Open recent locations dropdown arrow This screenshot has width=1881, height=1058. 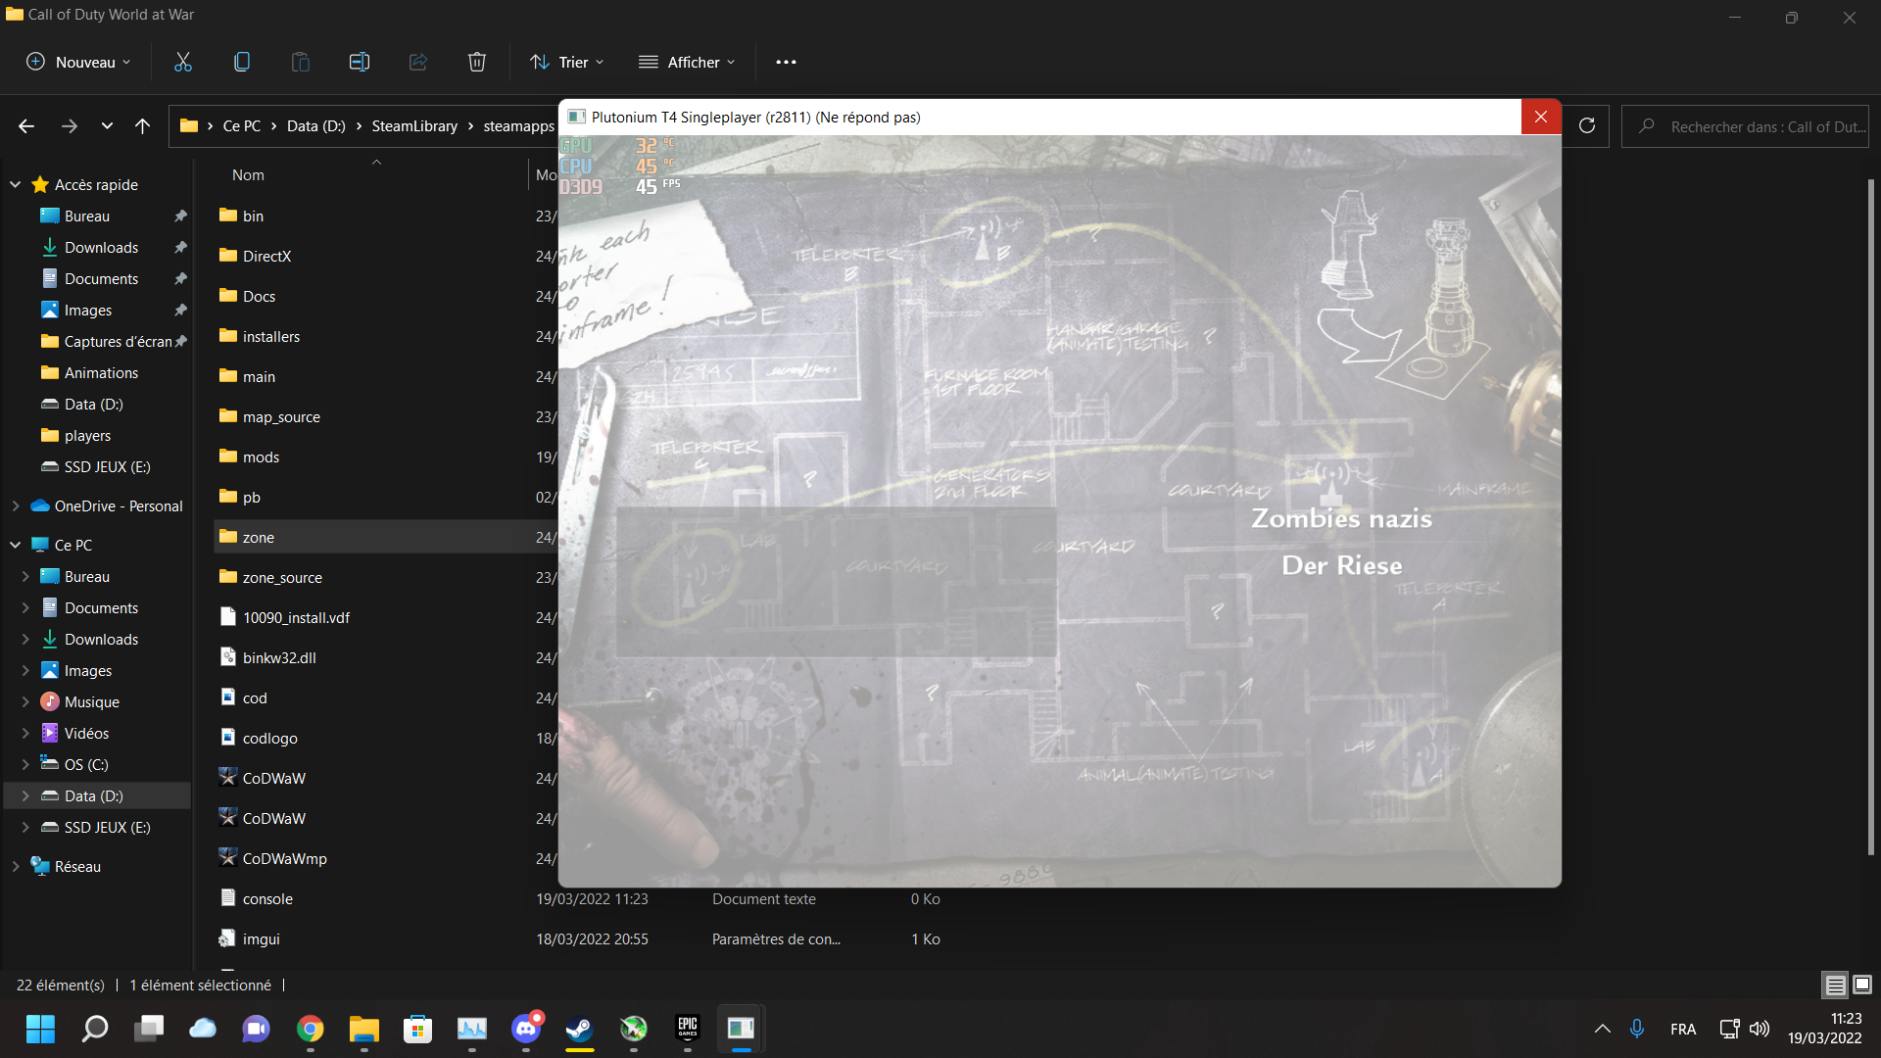[x=107, y=126]
